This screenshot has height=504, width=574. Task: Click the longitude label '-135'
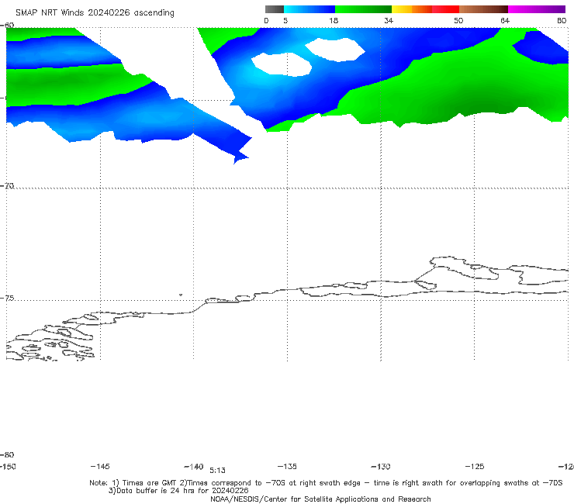[x=287, y=466]
